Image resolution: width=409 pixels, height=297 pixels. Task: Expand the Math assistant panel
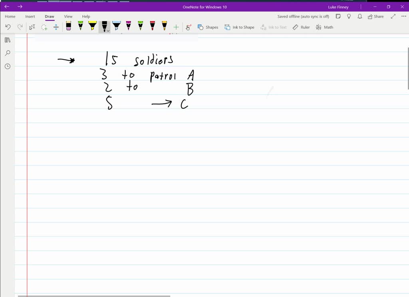tap(324, 27)
